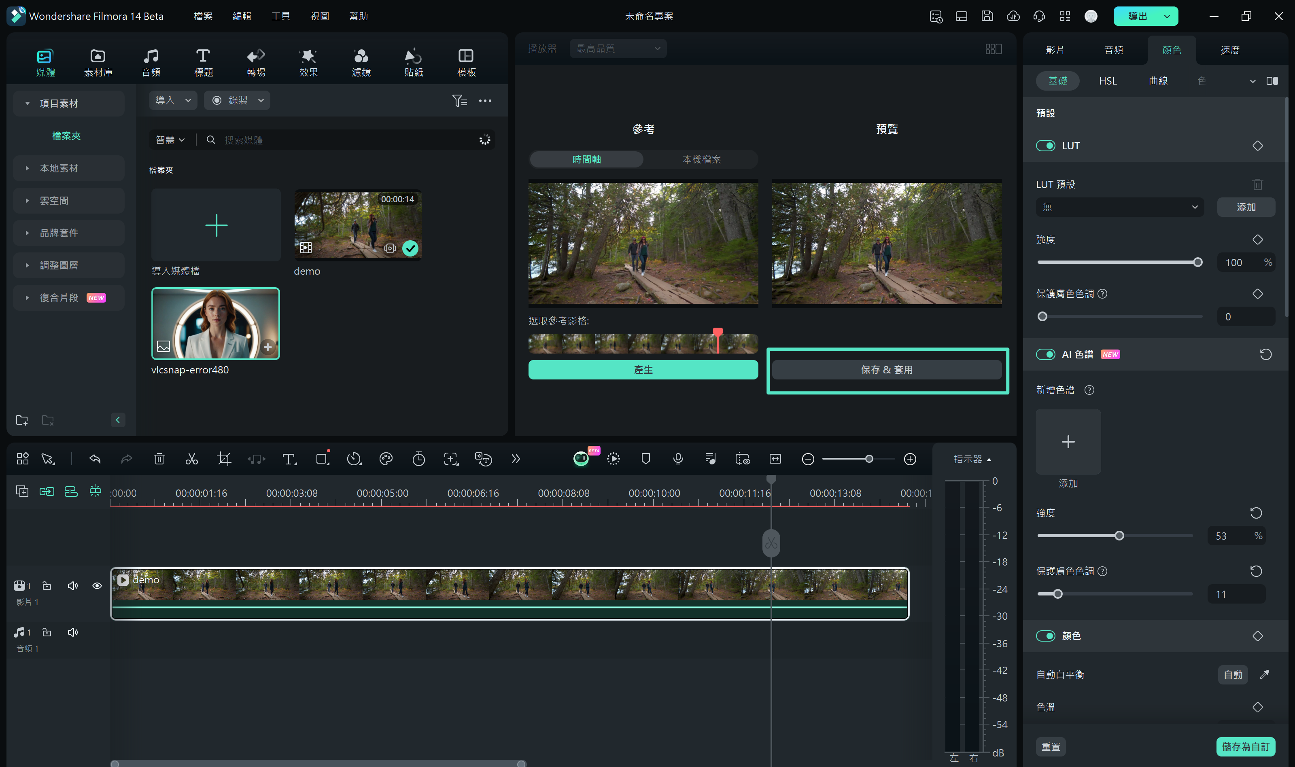Switch to the 速度 properties tab
This screenshot has height=767, width=1295.
pos(1230,50)
